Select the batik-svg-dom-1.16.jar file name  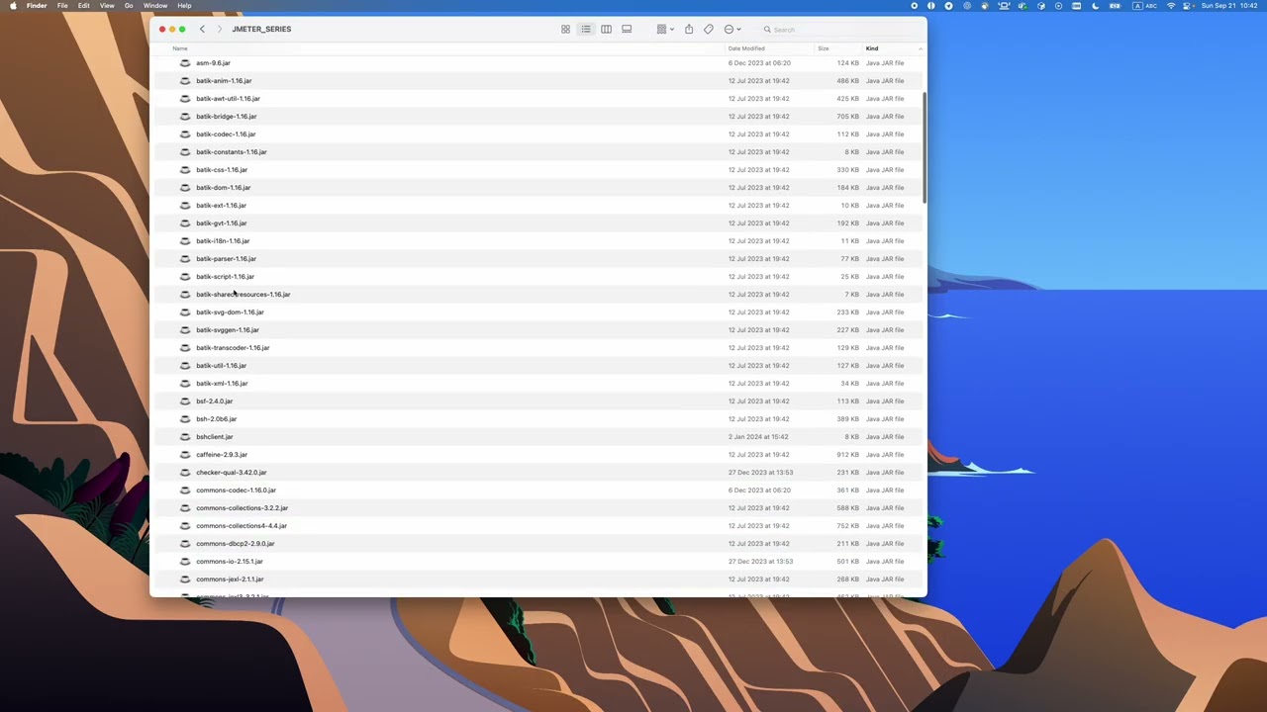(230, 312)
